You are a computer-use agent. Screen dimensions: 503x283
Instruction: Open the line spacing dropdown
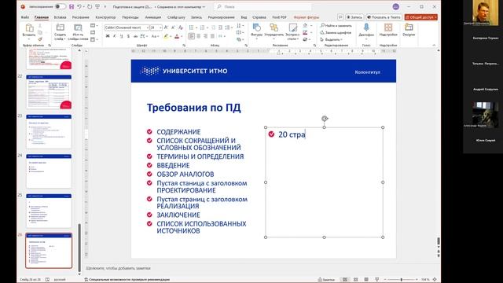click(x=229, y=28)
